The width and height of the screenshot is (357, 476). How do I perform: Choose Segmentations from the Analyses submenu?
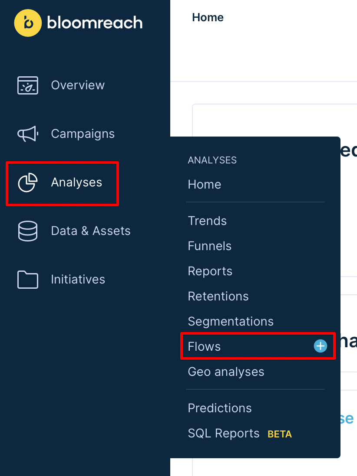pos(231,322)
